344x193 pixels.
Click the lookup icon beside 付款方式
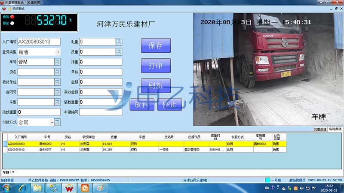click(57, 122)
